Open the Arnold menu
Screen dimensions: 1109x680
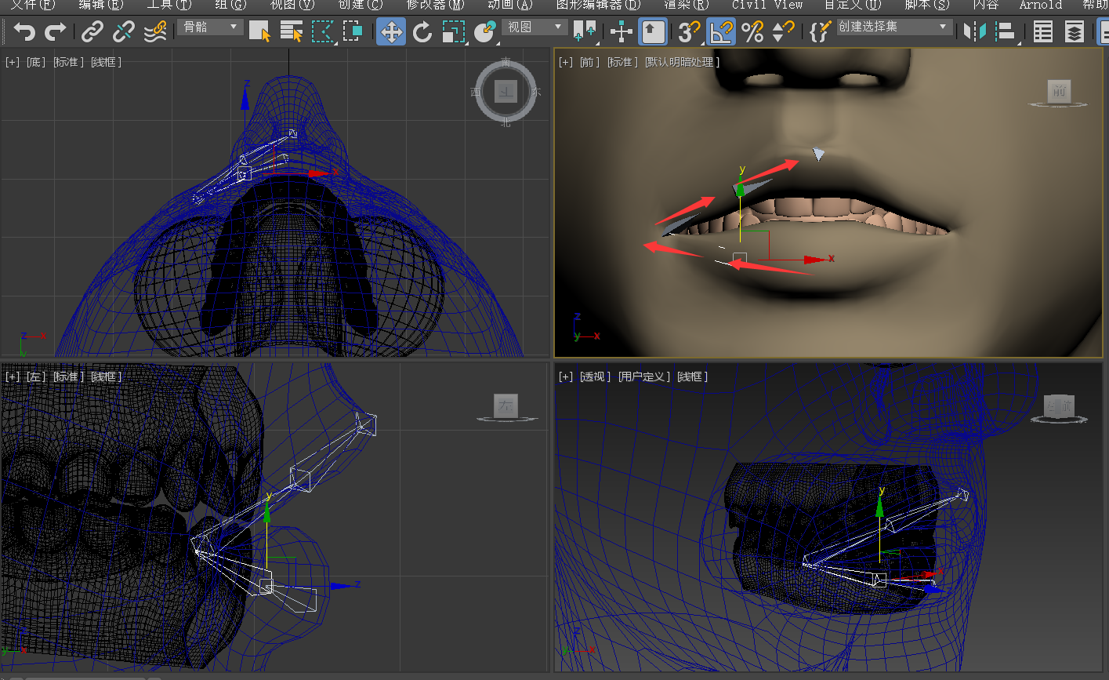(1041, 5)
